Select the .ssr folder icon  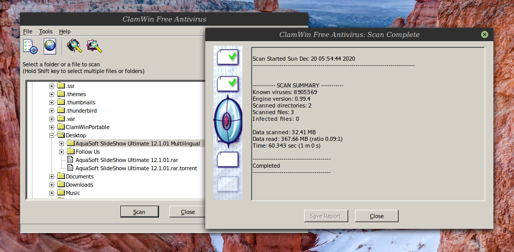click(x=61, y=86)
